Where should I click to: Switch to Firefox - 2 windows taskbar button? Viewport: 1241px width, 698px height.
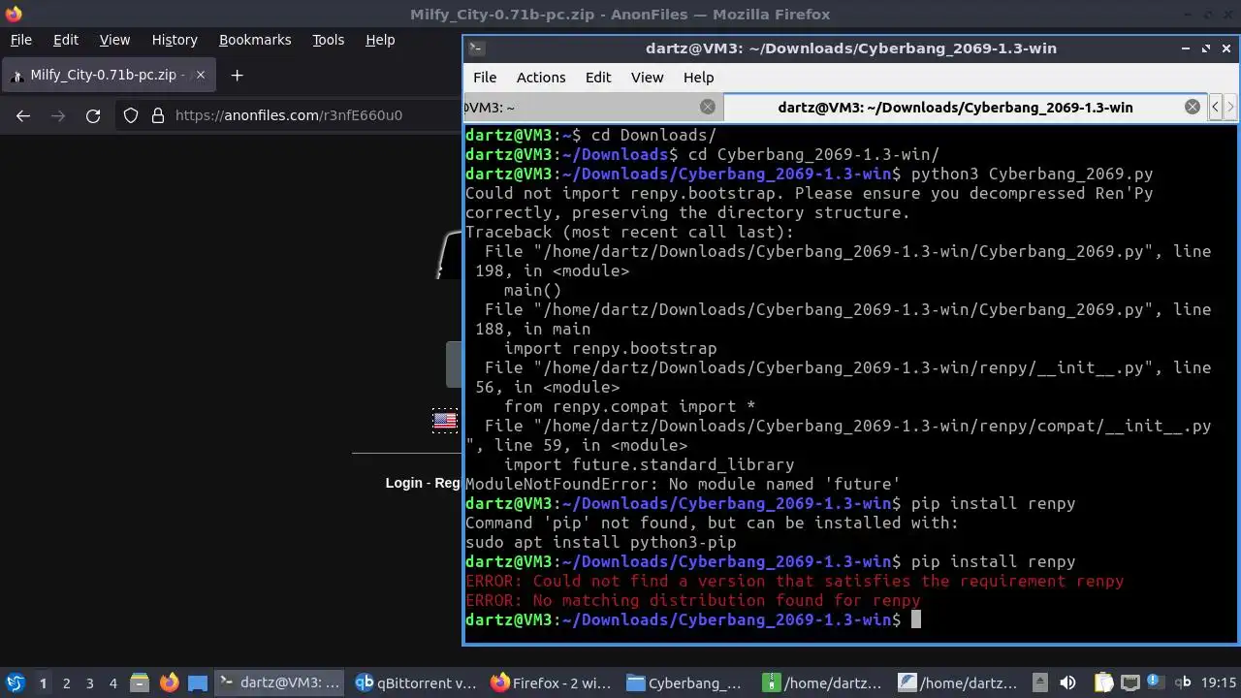tap(551, 682)
